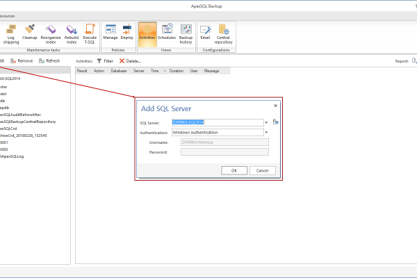The image size is (417, 278).
Task: Filter the activities list
Action: click(x=105, y=61)
